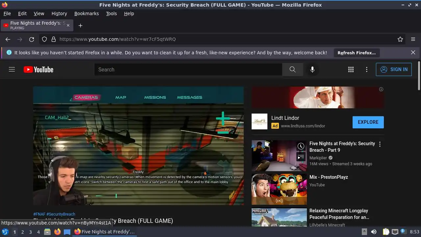Click the #FNAF hashtag link

(x=39, y=214)
